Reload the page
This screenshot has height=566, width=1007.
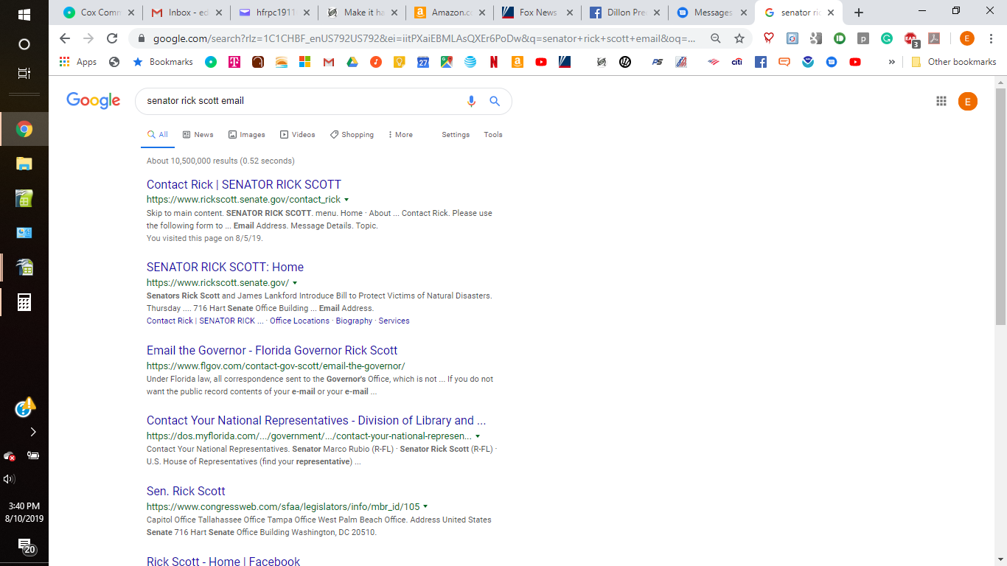[112, 38]
